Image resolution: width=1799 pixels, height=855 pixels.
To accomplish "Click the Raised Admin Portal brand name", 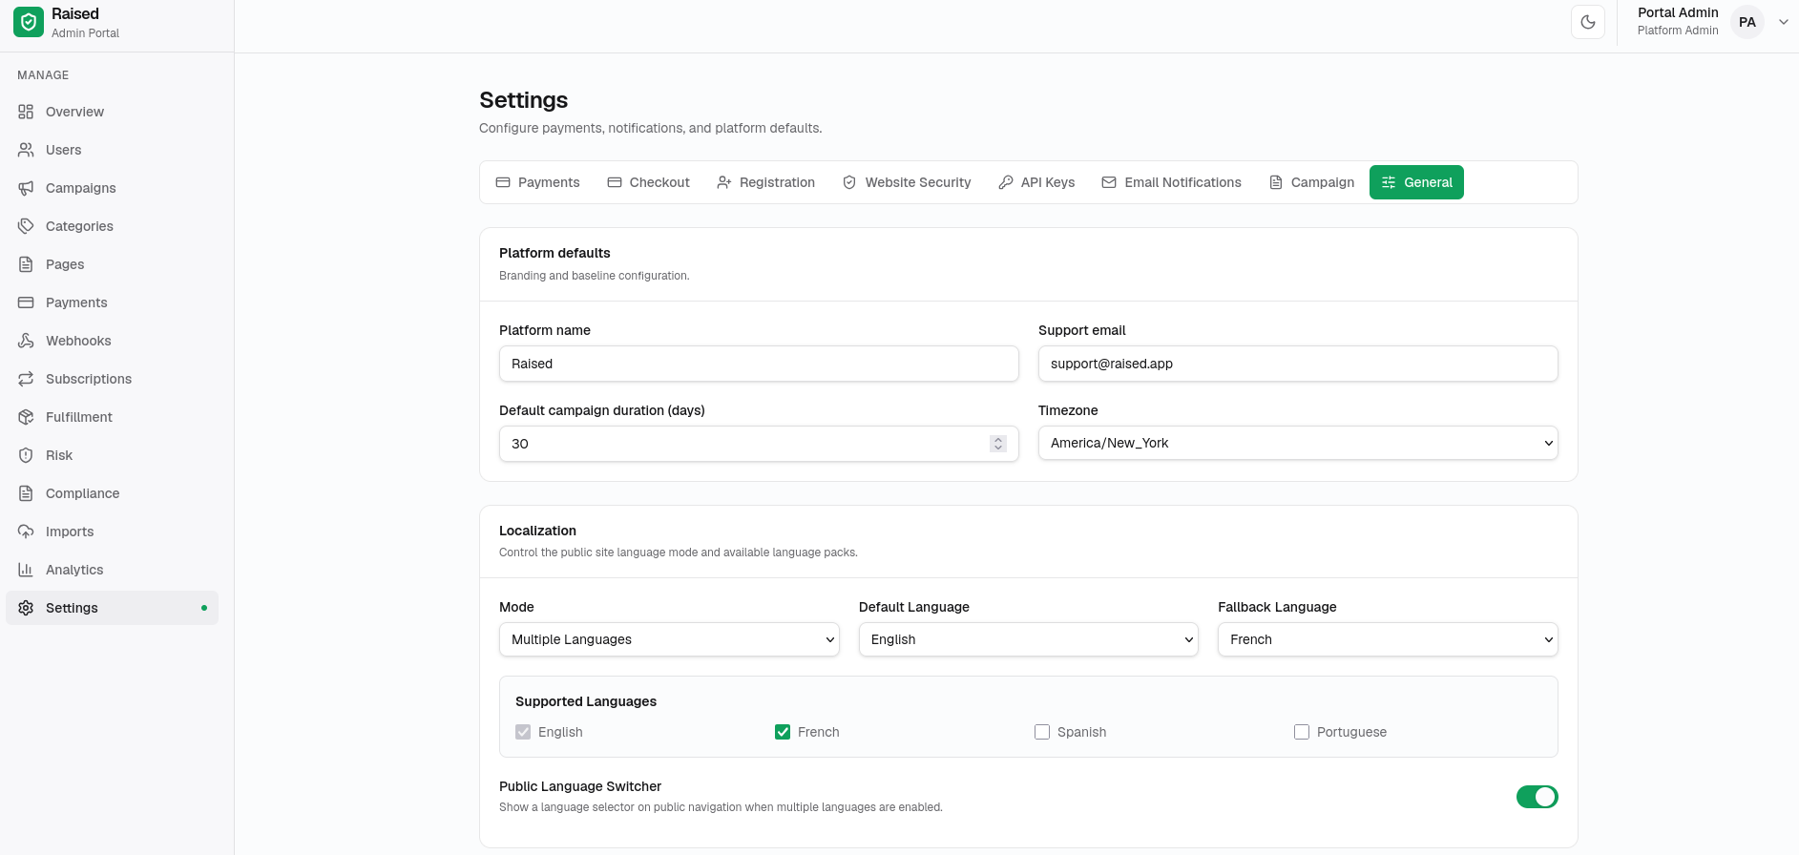I will coord(85,22).
